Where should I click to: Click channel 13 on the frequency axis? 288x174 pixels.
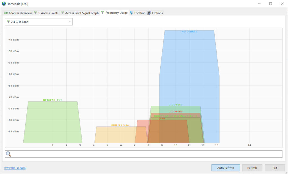click(217, 145)
